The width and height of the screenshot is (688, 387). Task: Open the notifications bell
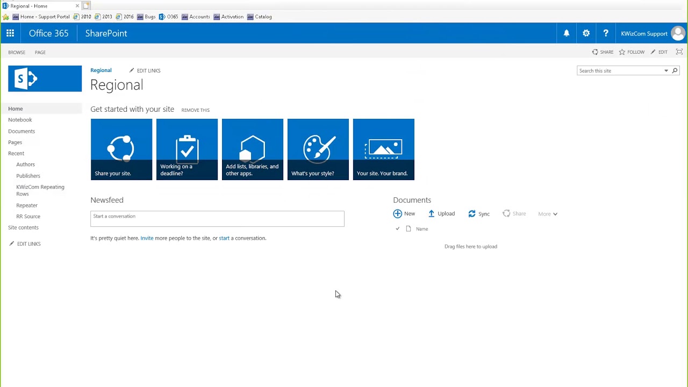(x=567, y=33)
